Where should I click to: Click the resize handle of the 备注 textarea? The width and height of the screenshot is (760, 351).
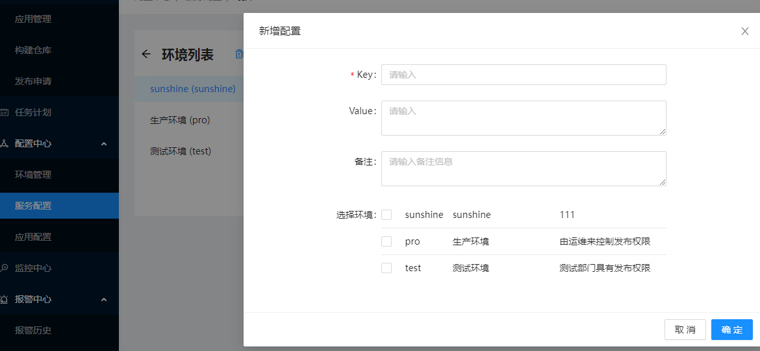coord(662,182)
